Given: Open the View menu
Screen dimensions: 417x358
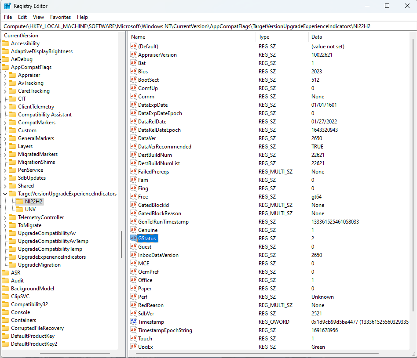Looking at the screenshot, I should pos(38,17).
